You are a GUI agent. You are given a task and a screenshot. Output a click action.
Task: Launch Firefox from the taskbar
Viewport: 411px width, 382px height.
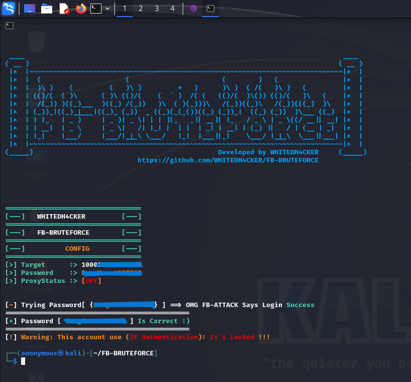coord(81,8)
